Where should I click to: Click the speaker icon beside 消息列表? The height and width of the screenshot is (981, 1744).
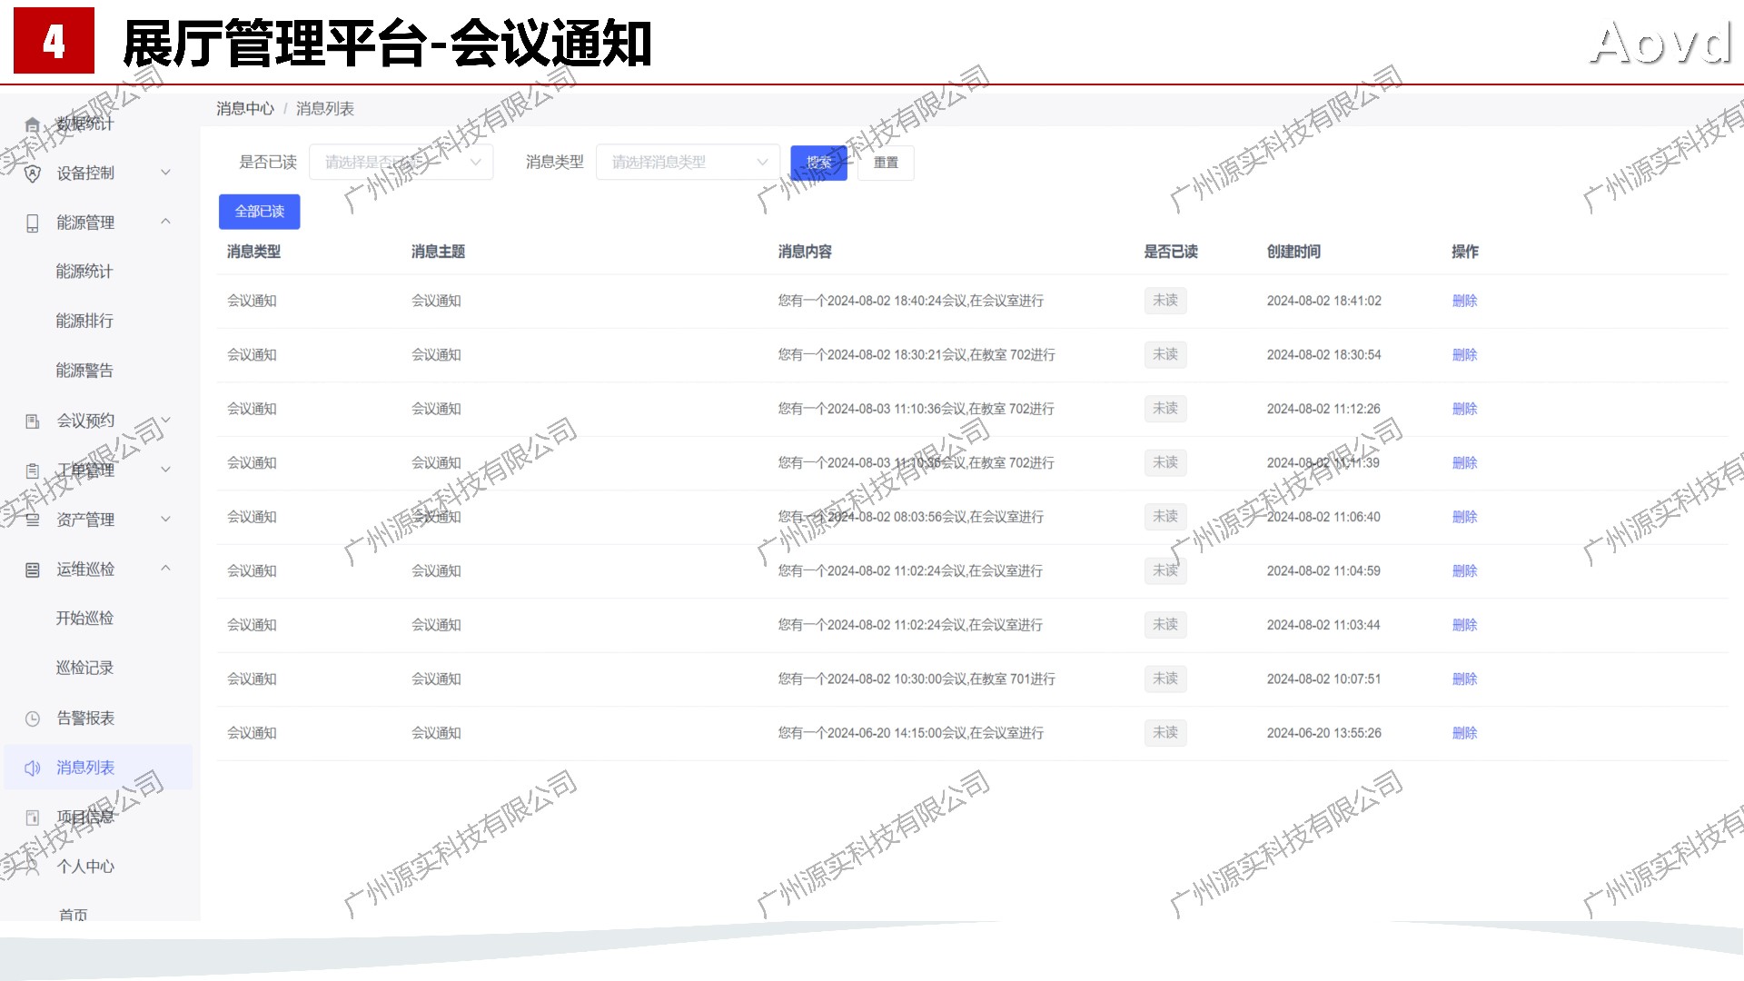pos(33,768)
